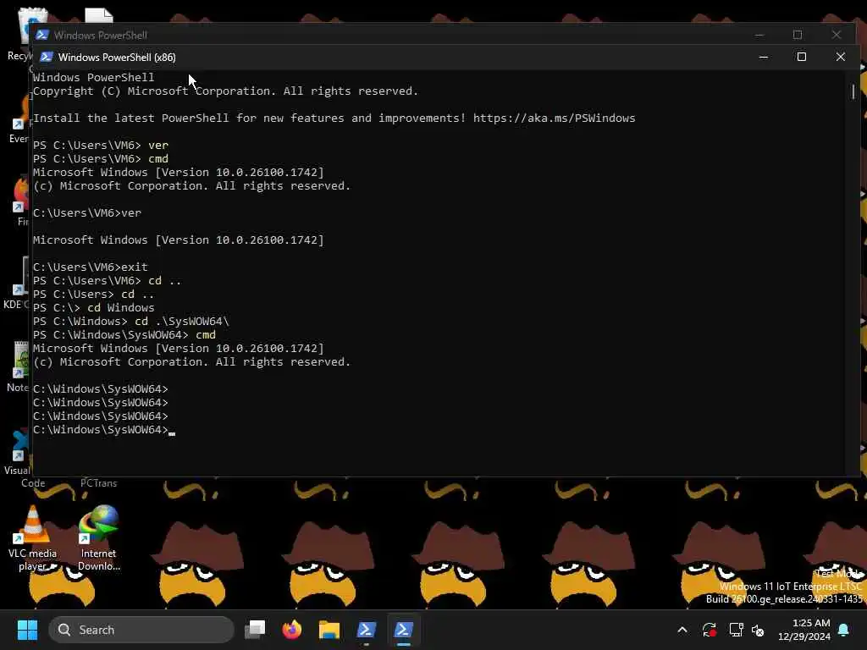Select the Visual Studio Code desktop icon
867x650 pixels.
pyautogui.click(x=19, y=459)
